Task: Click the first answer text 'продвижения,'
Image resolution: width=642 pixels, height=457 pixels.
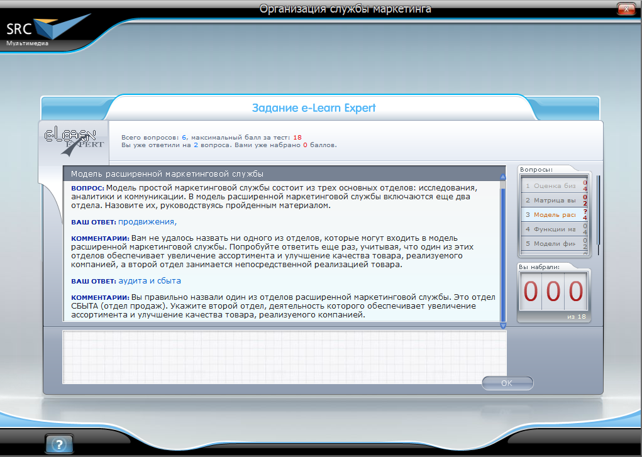Action: pos(147,222)
